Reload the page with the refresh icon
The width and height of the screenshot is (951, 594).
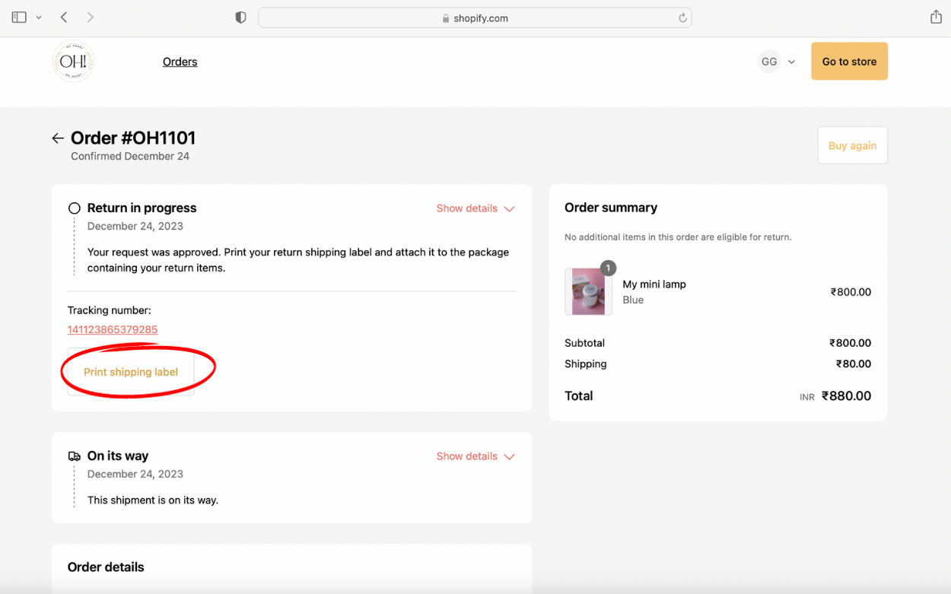pos(682,18)
